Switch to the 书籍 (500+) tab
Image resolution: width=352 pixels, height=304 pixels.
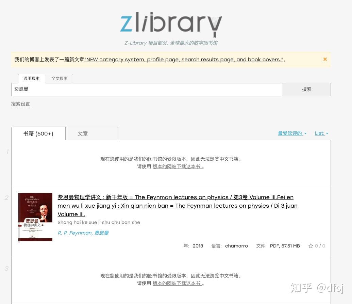[x=38, y=133]
